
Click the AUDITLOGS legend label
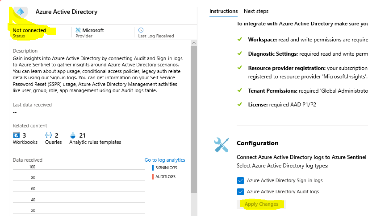tap(165, 177)
